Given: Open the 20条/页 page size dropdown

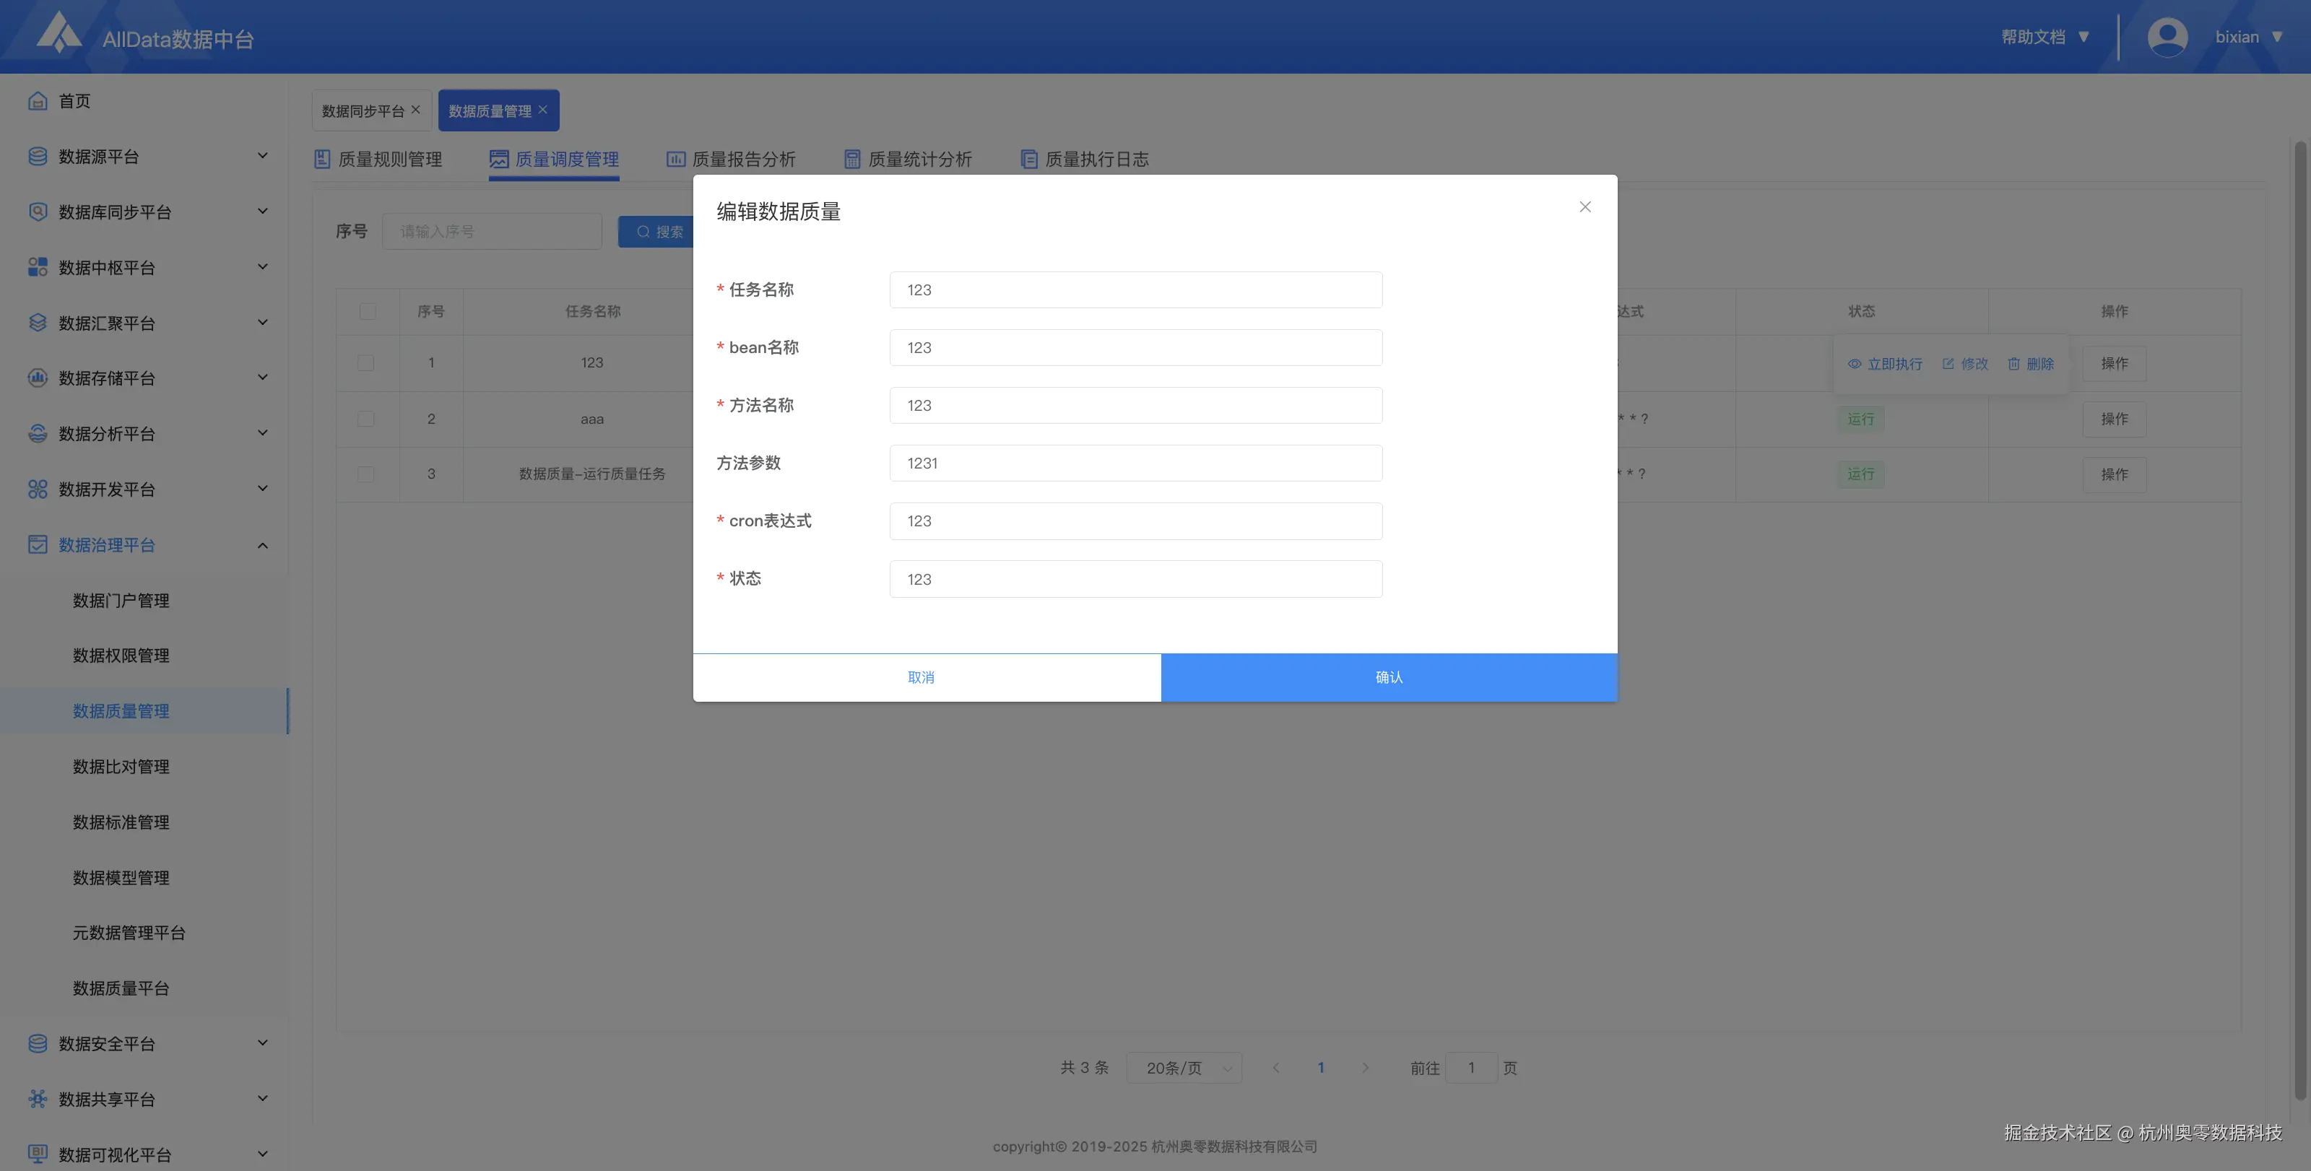Looking at the screenshot, I should coord(1184,1068).
